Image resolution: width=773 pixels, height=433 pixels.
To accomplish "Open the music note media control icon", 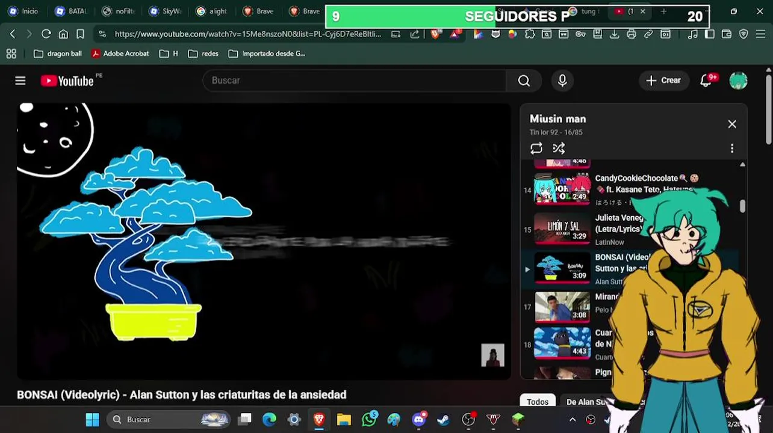I will pyautogui.click(x=693, y=34).
